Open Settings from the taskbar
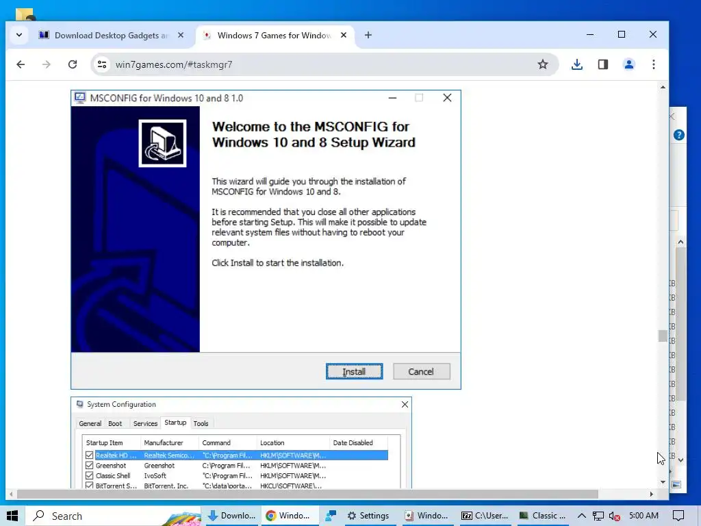The height and width of the screenshot is (526, 701). pos(368,516)
